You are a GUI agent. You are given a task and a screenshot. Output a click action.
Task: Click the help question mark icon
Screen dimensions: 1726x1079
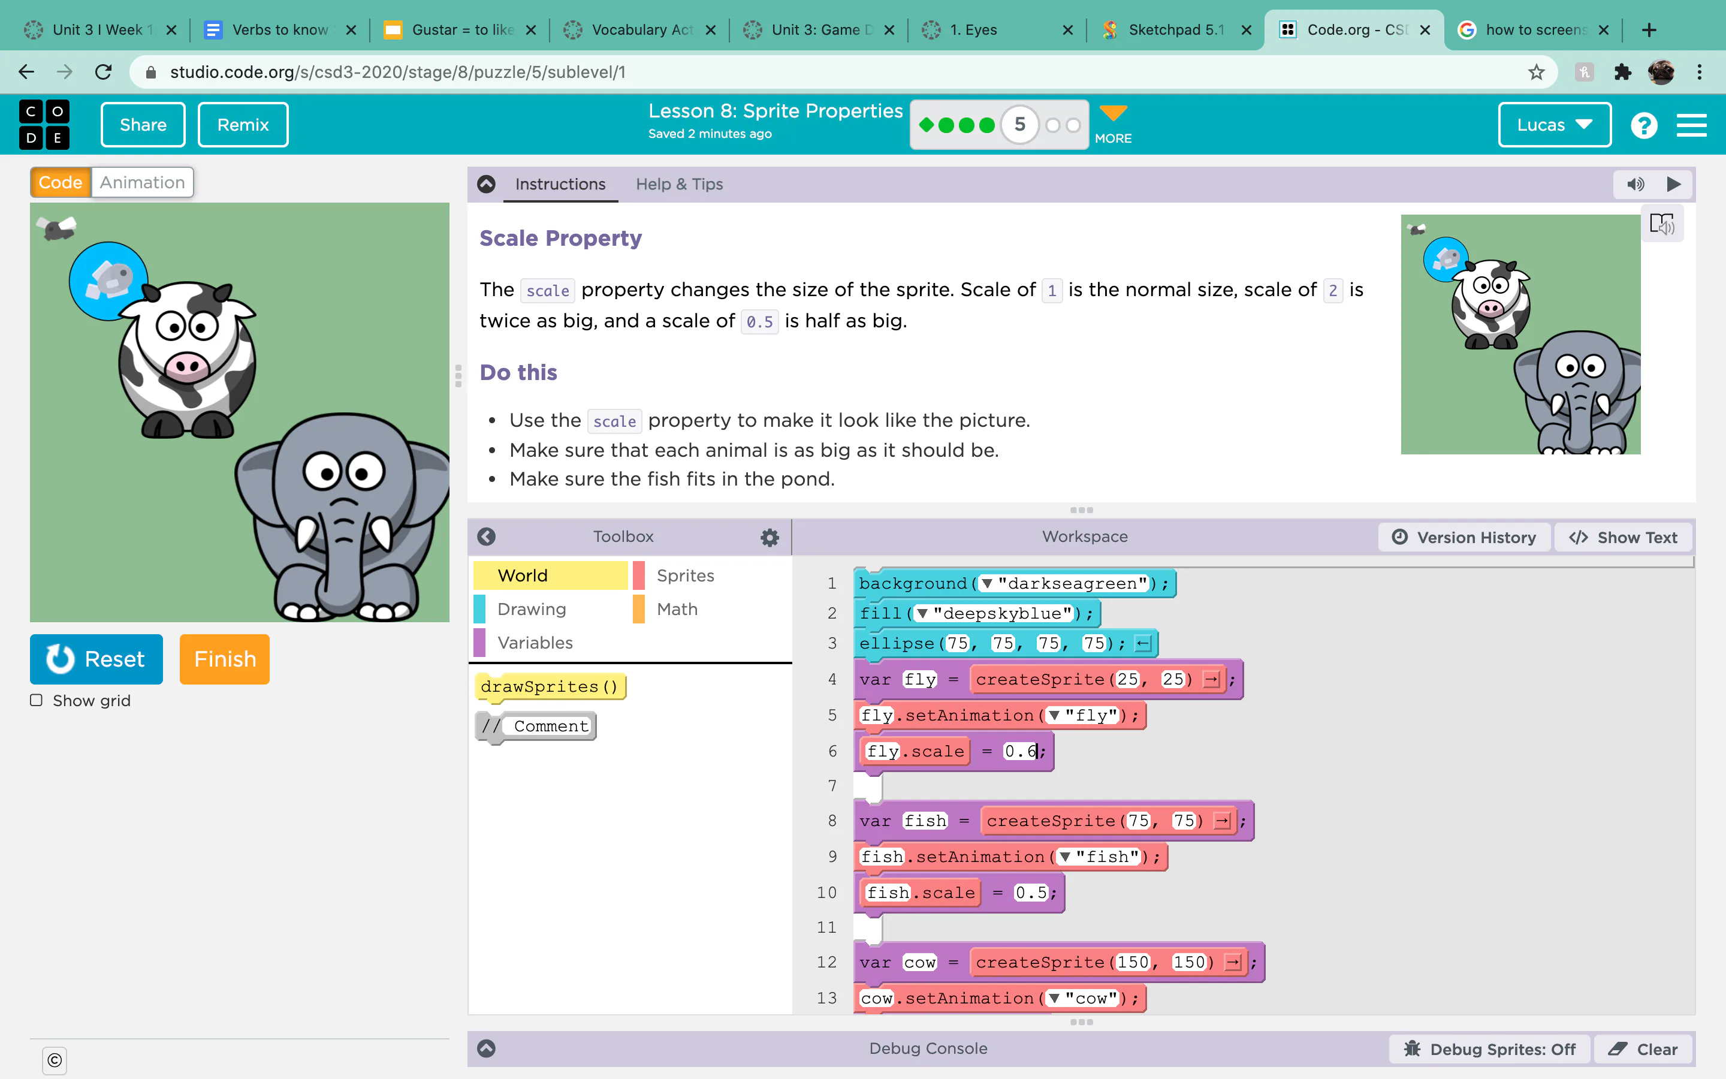[1643, 125]
